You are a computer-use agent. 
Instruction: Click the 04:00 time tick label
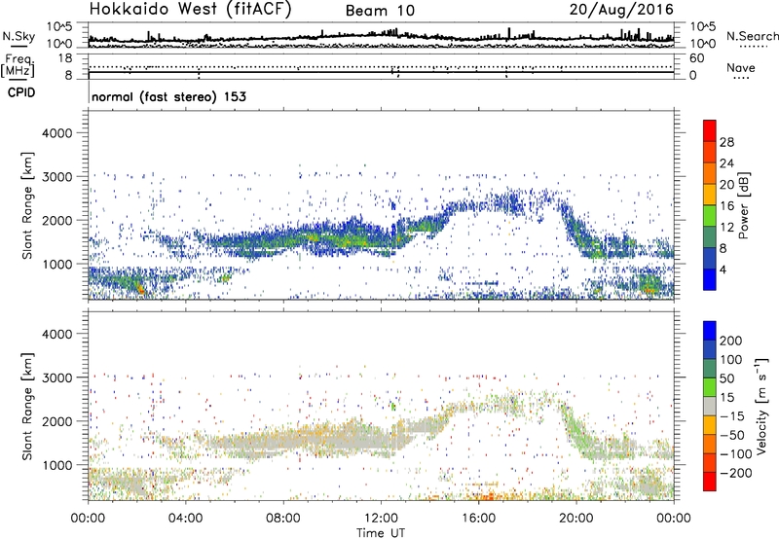[x=185, y=519]
